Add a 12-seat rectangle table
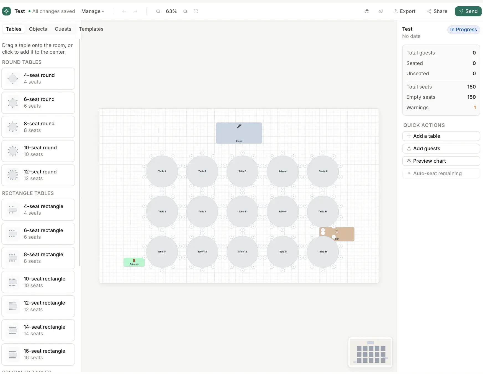Viewport: 483px width, 374px height. point(38,306)
